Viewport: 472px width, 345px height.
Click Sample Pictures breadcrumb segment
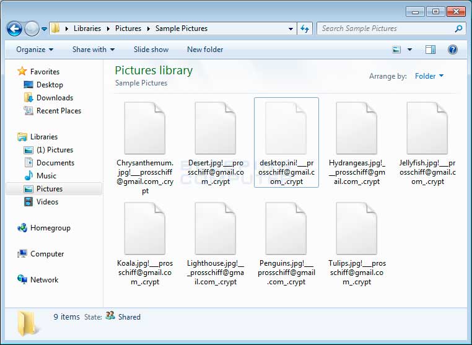click(x=181, y=28)
